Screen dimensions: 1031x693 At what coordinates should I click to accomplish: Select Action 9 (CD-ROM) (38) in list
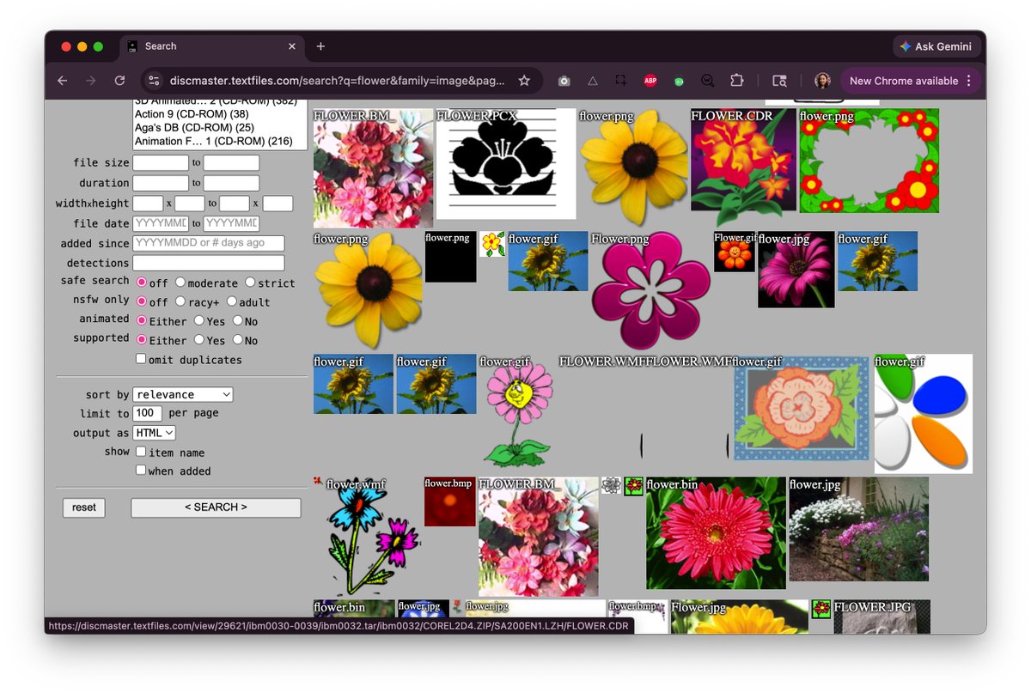coord(192,114)
